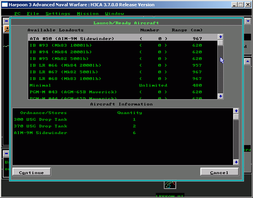This screenshot has width=253, height=198.
Task: Click loadouts list scroll down arrow
Action: (220, 96)
